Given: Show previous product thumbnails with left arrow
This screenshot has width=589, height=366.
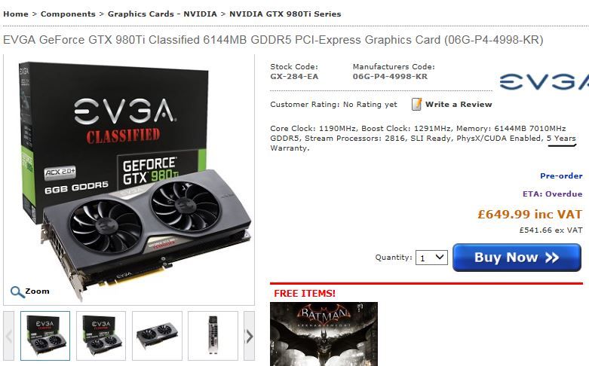Looking at the screenshot, I should [9, 336].
